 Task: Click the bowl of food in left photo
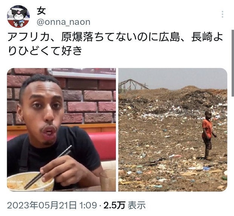pyautogui.click(x=31, y=181)
